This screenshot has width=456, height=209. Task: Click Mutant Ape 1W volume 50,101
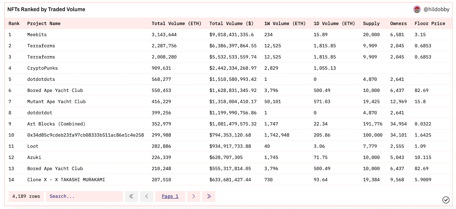click(272, 102)
